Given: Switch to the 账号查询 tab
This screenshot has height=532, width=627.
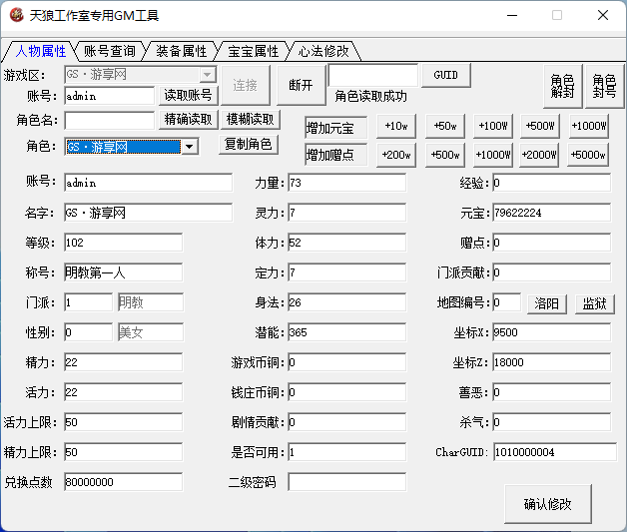Looking at the screenshot, I should coord(109,51).
